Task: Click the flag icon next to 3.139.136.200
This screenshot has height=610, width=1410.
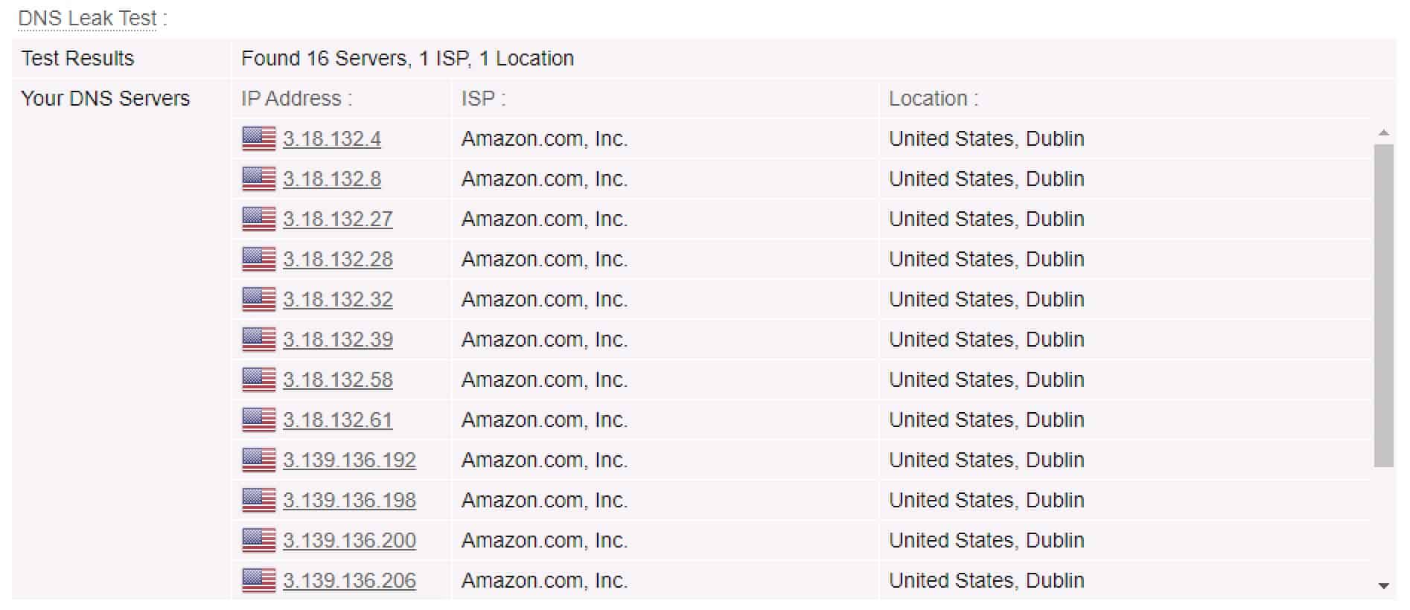Action: 259,541
